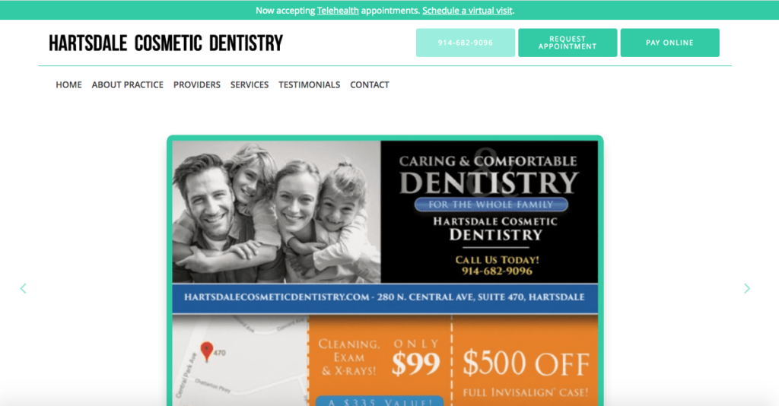Open the About Practice menu
The image size is (779, 406).
[127, 85]
